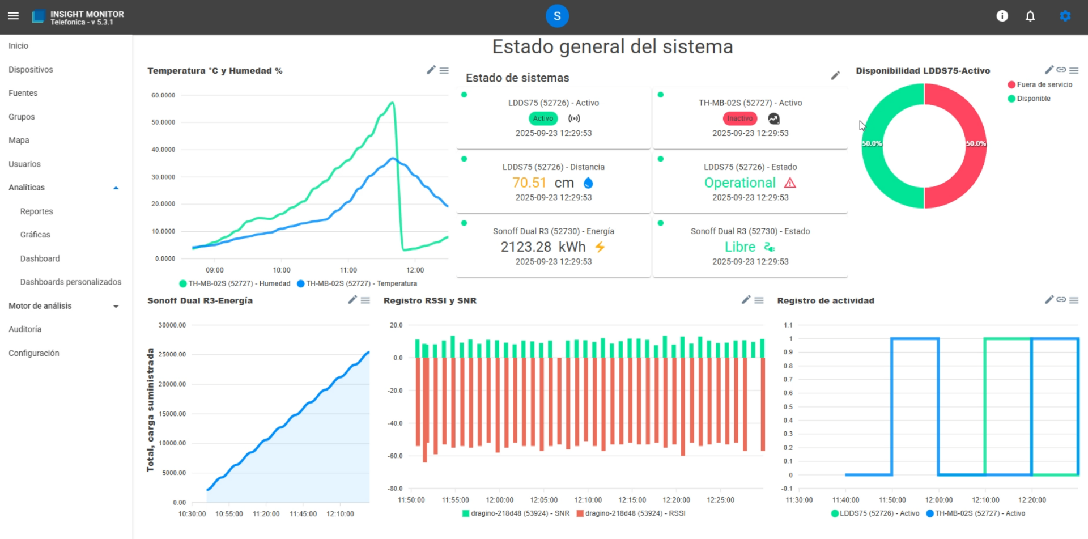Edit the Sonoff Dual R3-Energía chart
This screenshot has height=539, width=1088.
tap(352, 300)
